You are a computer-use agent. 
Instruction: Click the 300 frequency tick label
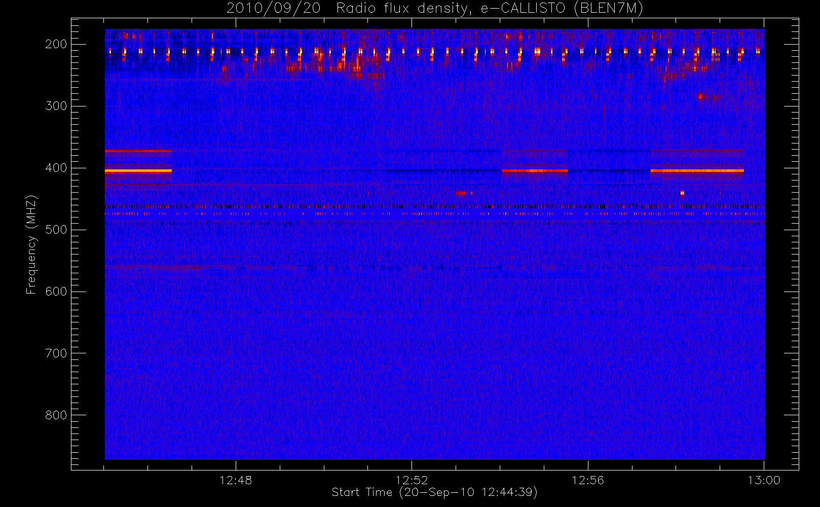click(56, 106)
